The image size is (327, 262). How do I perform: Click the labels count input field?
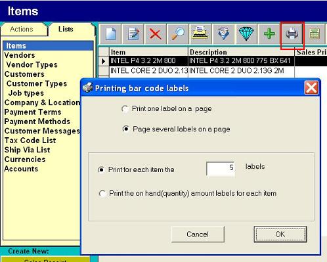coord(221,169)
